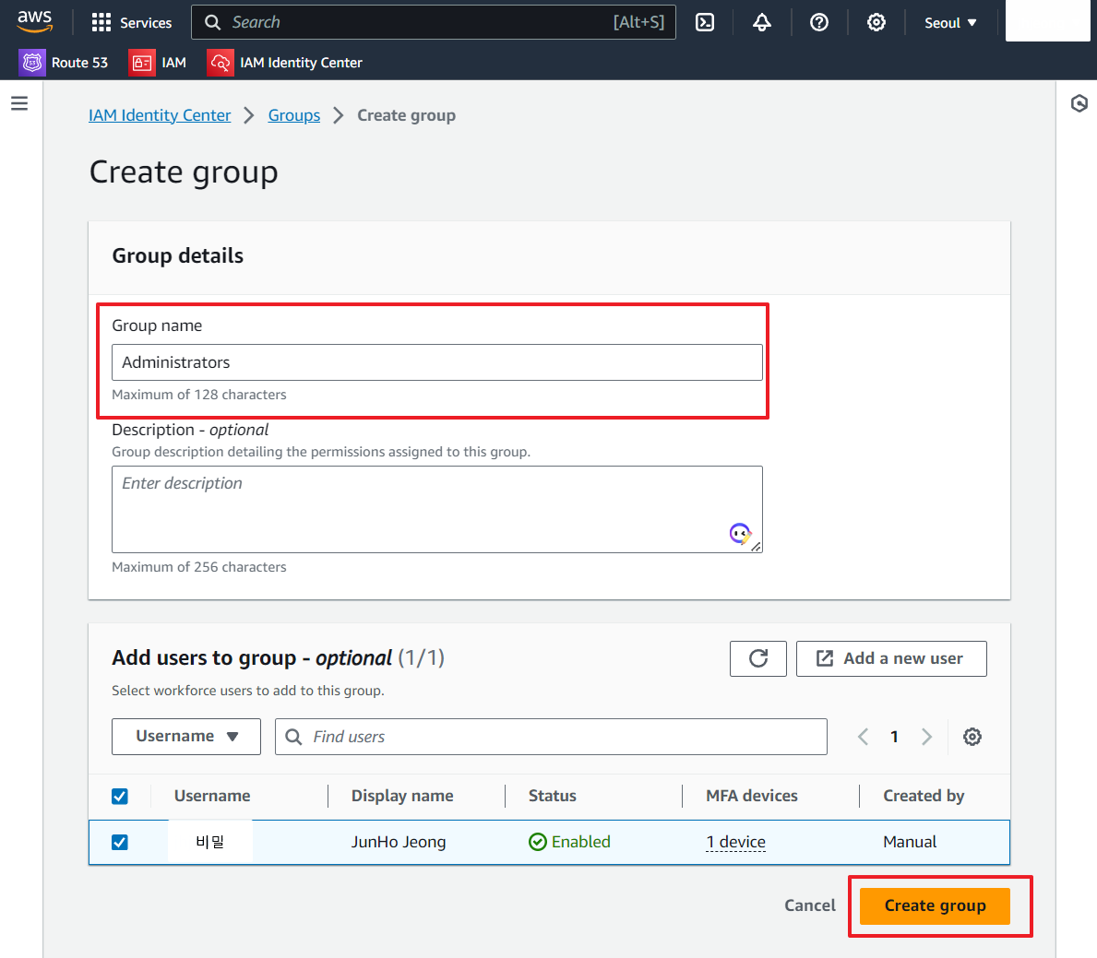Image resolution: width=1097 pixels, height=958 pixels.
Task: Sort by Created by column header
Action: tap(924, 796)
